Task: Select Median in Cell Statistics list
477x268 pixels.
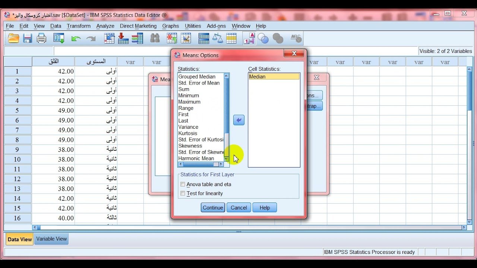Action: (274, 77)
